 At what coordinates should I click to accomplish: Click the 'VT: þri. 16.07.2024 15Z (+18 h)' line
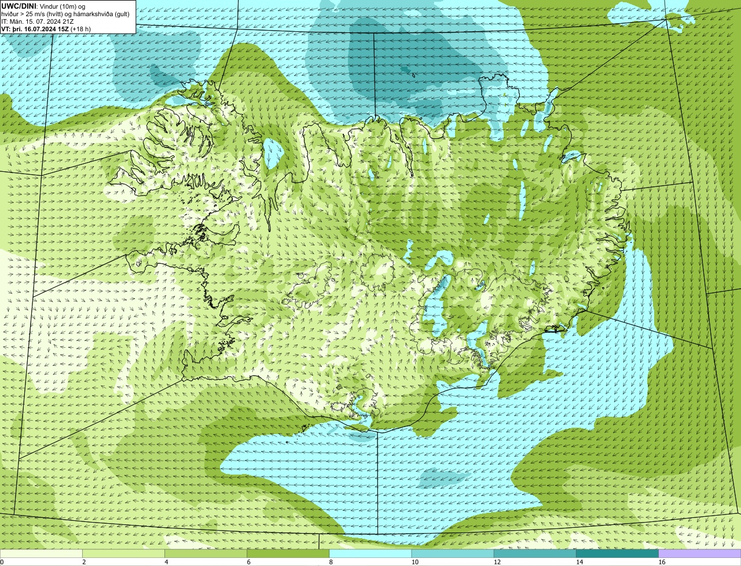pyautogui.click(x=46, y=29)
